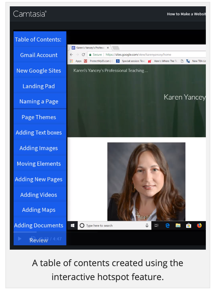Viewport: 215px width, 294px height.
Task: Play the Camtasia video
Action: pyautogui.click(x=20, y=239)
